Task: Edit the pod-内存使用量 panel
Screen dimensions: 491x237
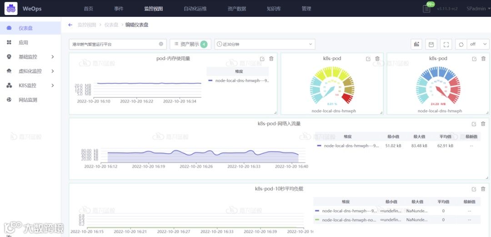Action: coord(262,59)
